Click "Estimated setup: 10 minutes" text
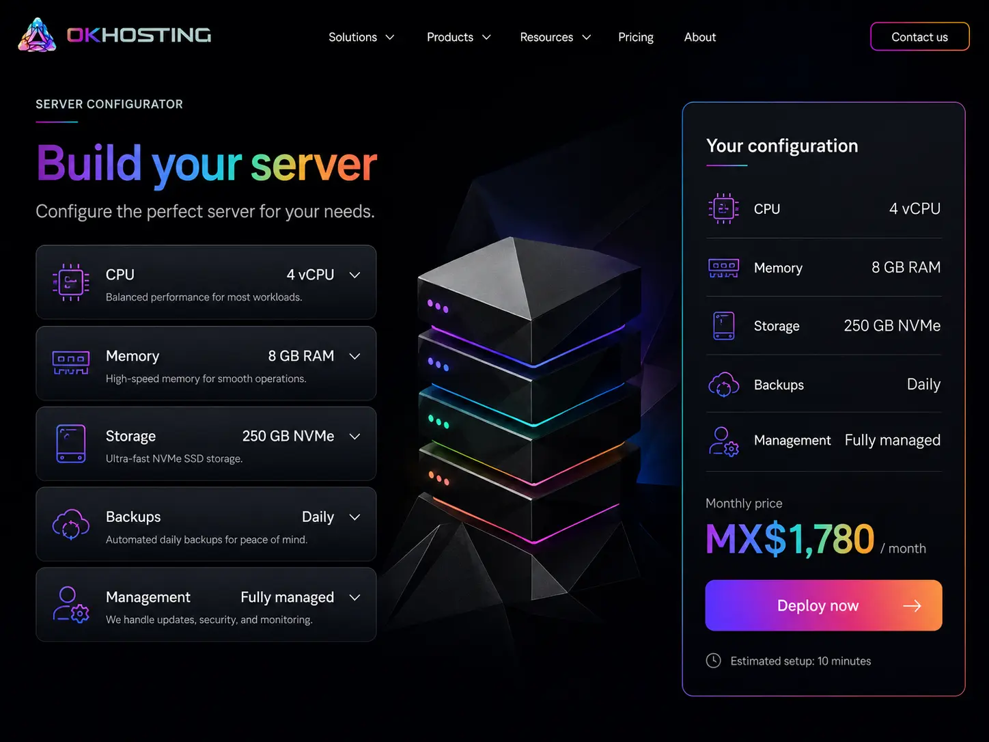 (800, 661)
